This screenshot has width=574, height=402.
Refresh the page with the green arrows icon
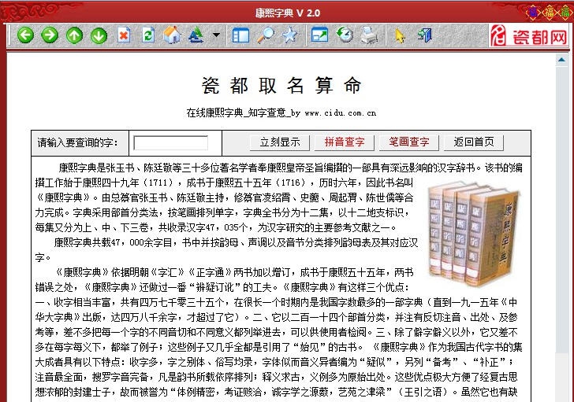click(x=148, y=35)
